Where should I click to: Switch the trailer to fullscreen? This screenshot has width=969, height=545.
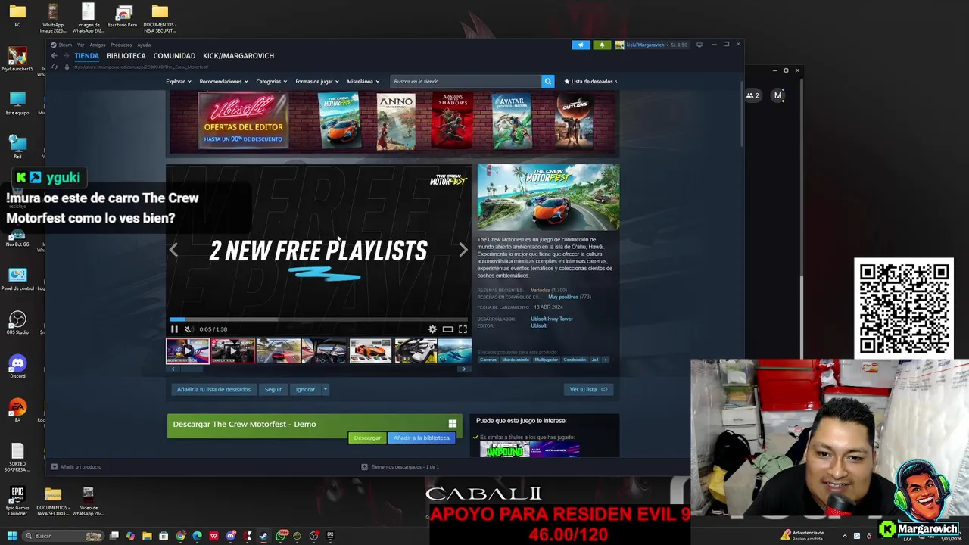coord(463,329)
